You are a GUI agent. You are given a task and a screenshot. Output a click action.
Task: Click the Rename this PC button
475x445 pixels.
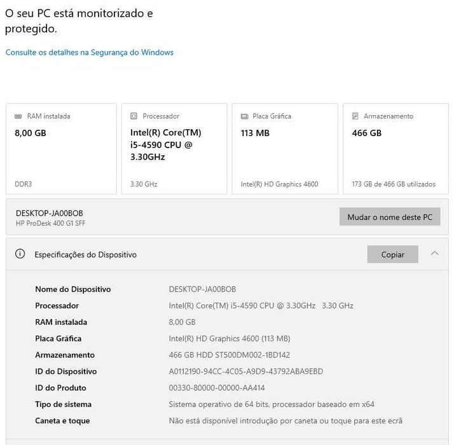[390, 217]
